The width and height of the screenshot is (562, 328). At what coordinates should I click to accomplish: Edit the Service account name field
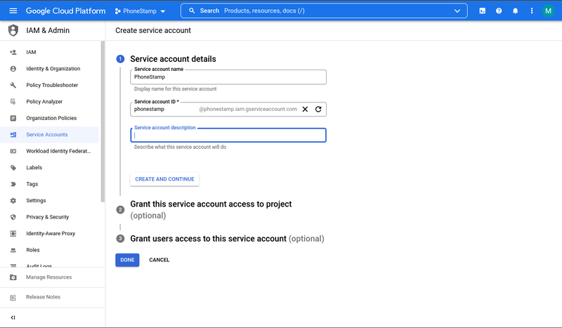coord(228,77)
